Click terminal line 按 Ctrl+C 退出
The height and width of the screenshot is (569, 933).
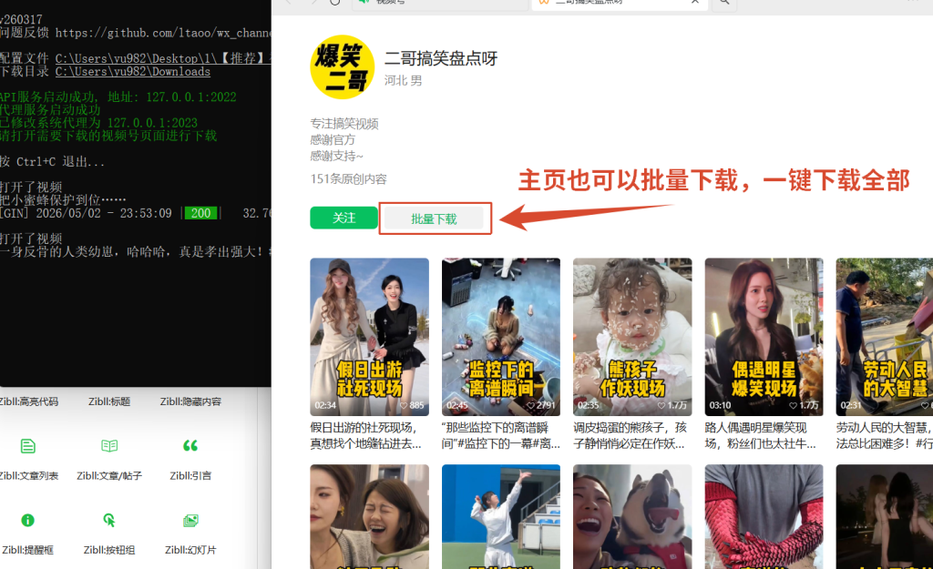(x=52, y=162)
